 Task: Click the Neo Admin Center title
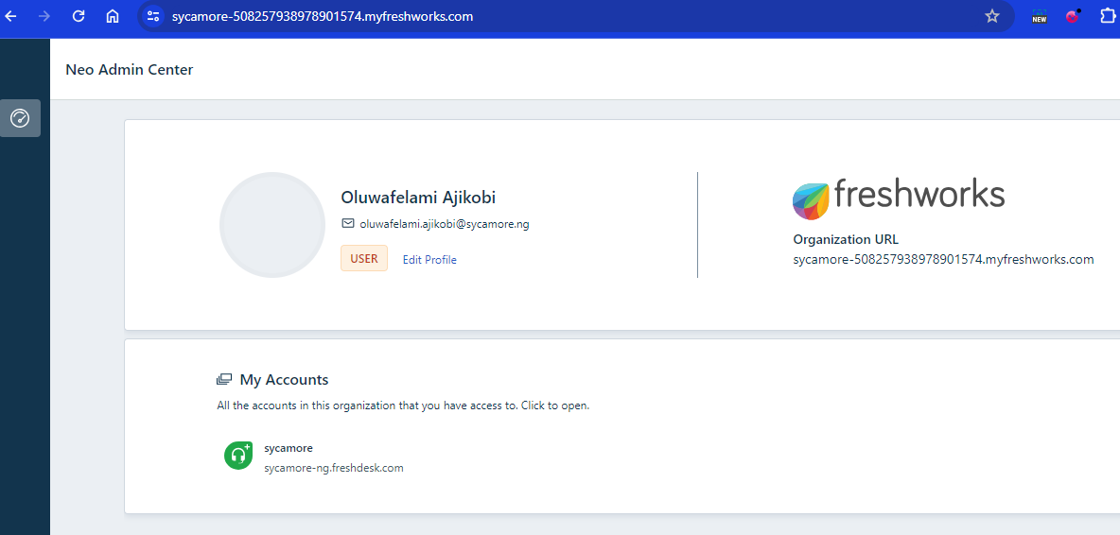coord(130,69)
